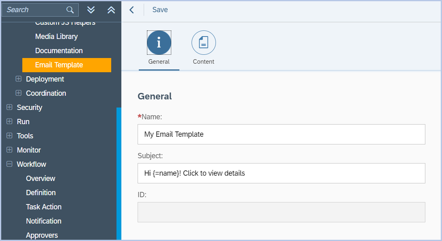Open the Content document icon

tap(203, 43)
